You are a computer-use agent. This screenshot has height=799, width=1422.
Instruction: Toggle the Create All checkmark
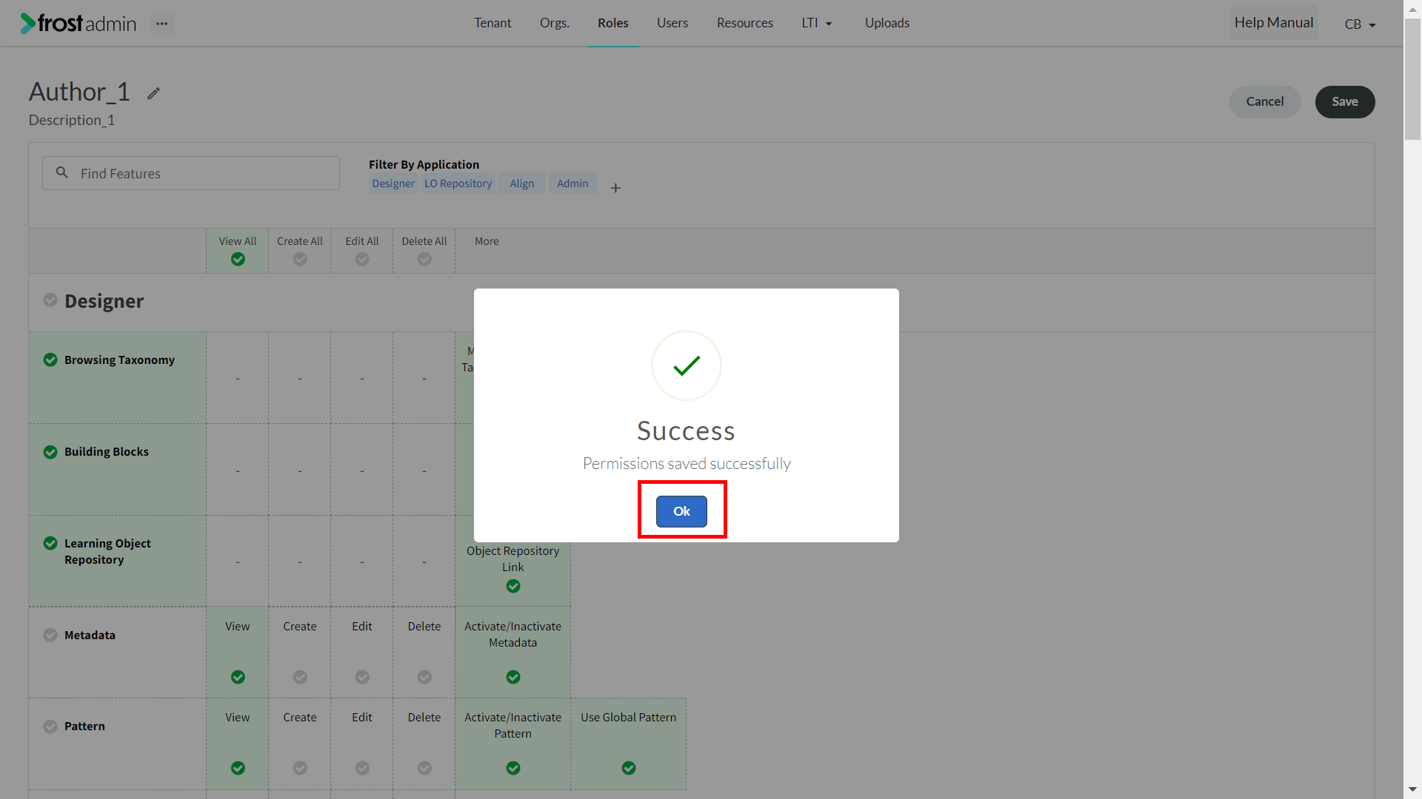pyautogui.click(x=300, y=259)
